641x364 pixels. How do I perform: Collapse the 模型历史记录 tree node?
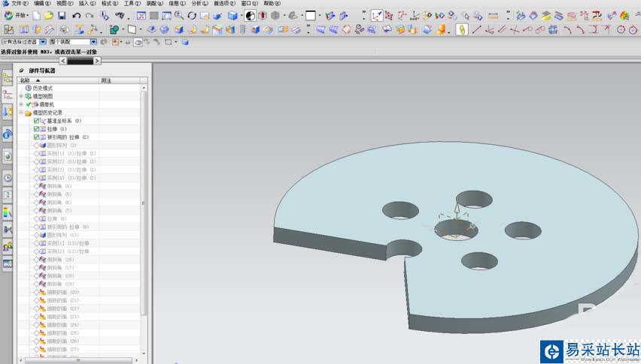click(21, 113)
